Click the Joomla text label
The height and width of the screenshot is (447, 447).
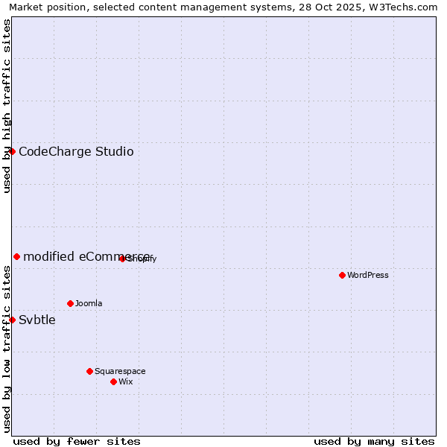click(89, 303)
